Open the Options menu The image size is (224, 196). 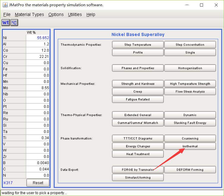click(56, 14)
